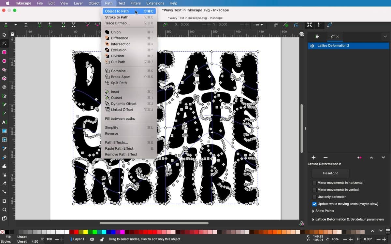Select Union from Path menu

[129, 32]
